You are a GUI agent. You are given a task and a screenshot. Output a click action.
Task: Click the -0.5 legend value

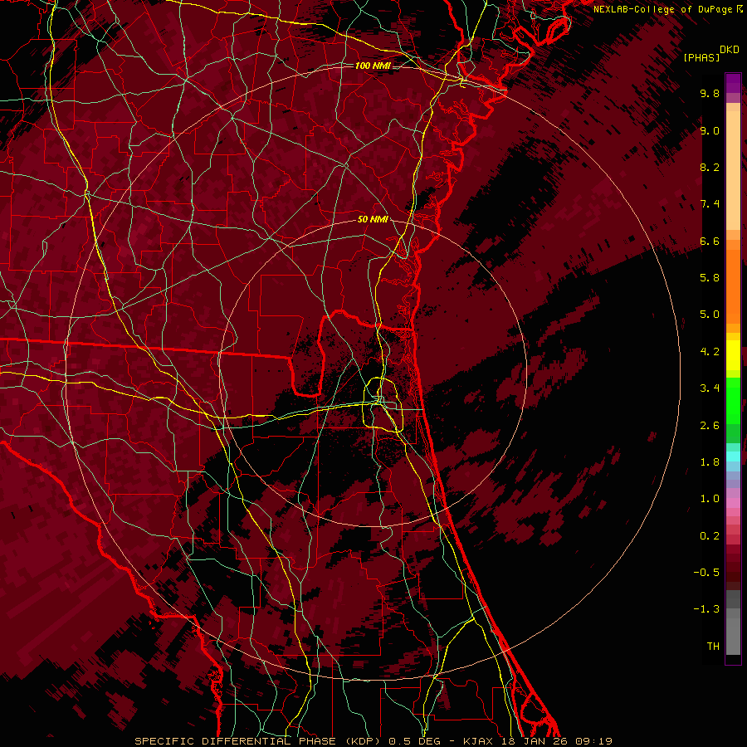tap(706, 573)
